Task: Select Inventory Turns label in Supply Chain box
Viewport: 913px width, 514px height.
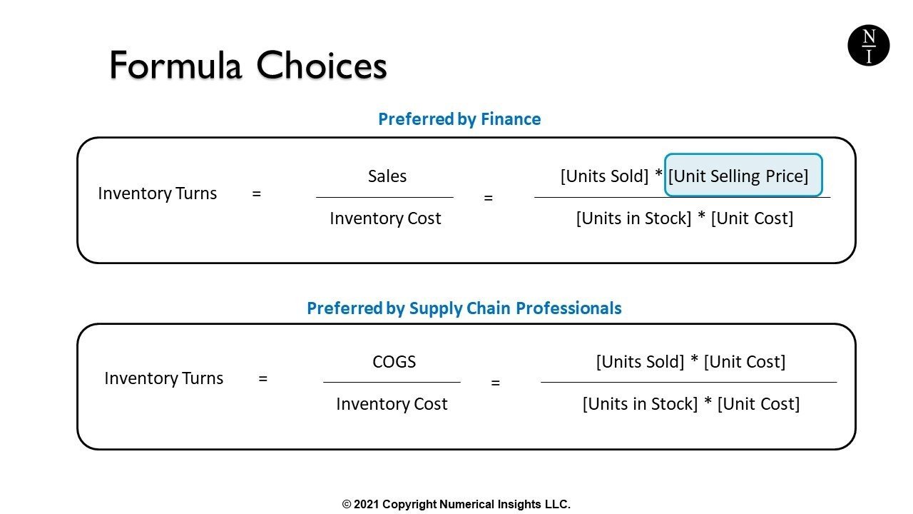Action: click(163, 378)
